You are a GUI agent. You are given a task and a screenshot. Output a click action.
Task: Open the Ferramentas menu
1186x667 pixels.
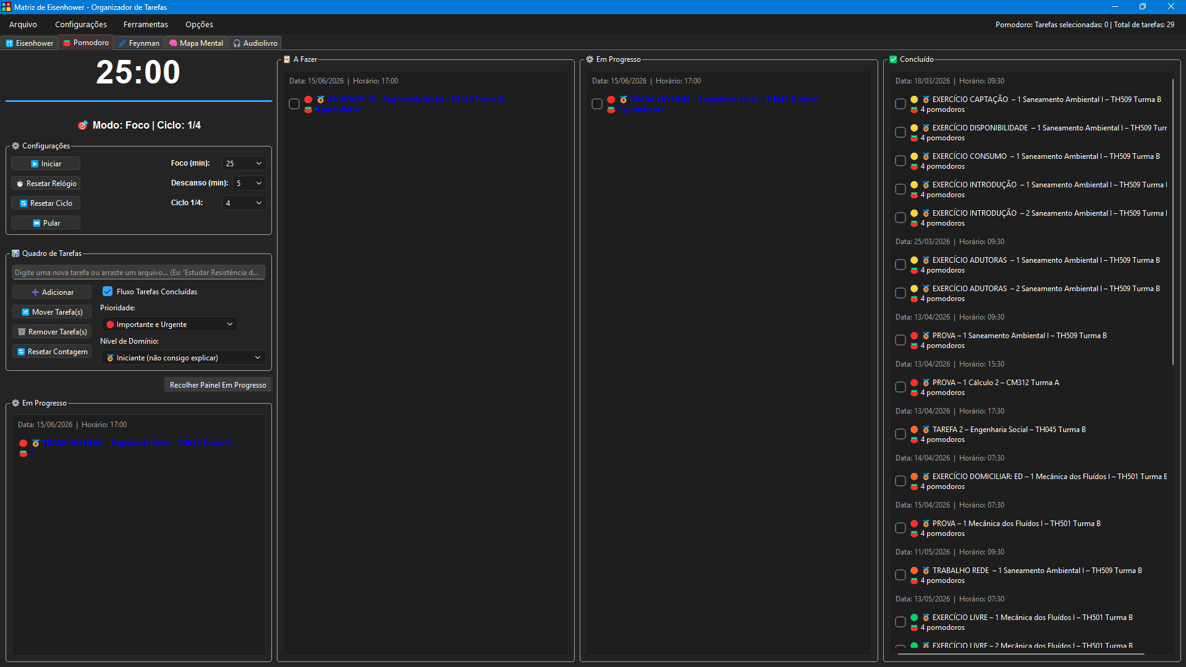(x=146, y=24)
